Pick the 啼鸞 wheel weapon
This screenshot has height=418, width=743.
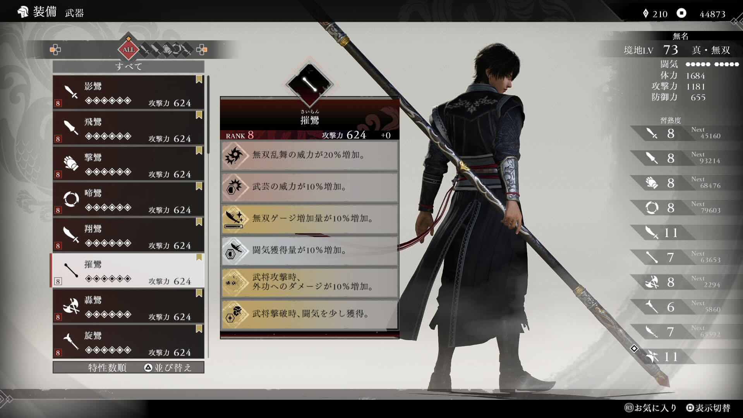(128, 199)
